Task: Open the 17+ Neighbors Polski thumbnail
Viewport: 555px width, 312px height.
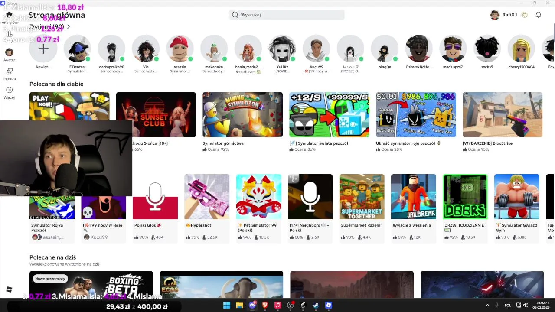Action: pyautogui.click(x=310, y=197)
